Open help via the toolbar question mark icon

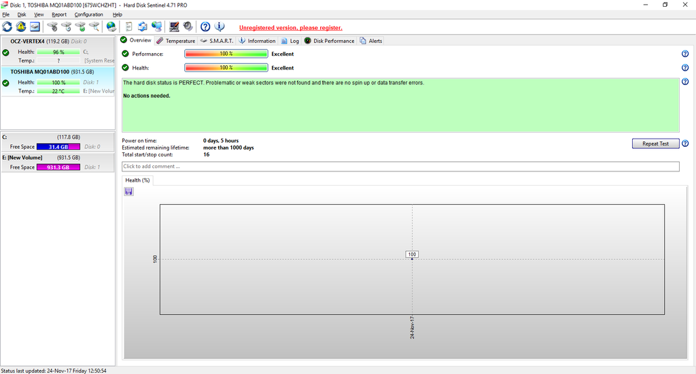point(205,27)
